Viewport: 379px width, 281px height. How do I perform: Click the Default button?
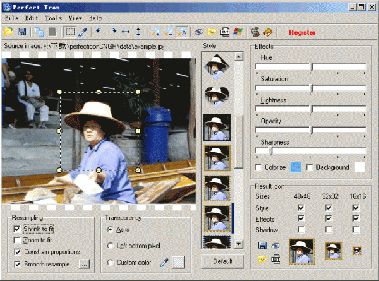(x=222, y=261)
